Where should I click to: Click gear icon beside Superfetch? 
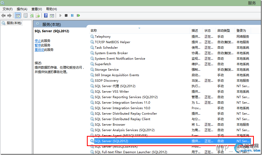click(x=92, y=64)
